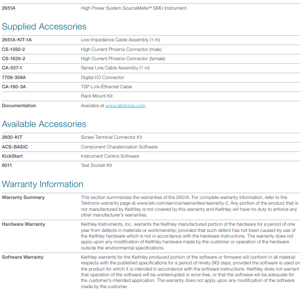This screenshot has width=303, height=296.
Task: Click High Current Phoenix Connector (female) text
Action: tap(123, 59)
